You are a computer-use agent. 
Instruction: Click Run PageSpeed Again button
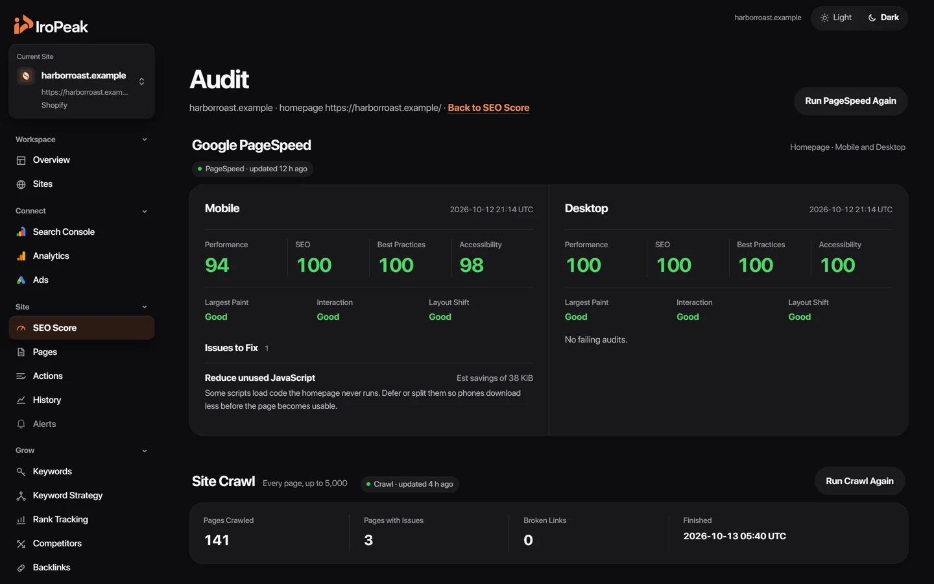tap(850, 101)
